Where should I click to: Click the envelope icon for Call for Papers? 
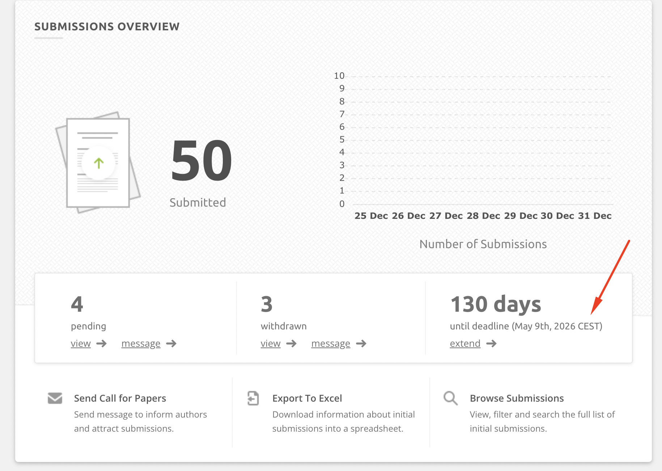[x=55, y=398]
